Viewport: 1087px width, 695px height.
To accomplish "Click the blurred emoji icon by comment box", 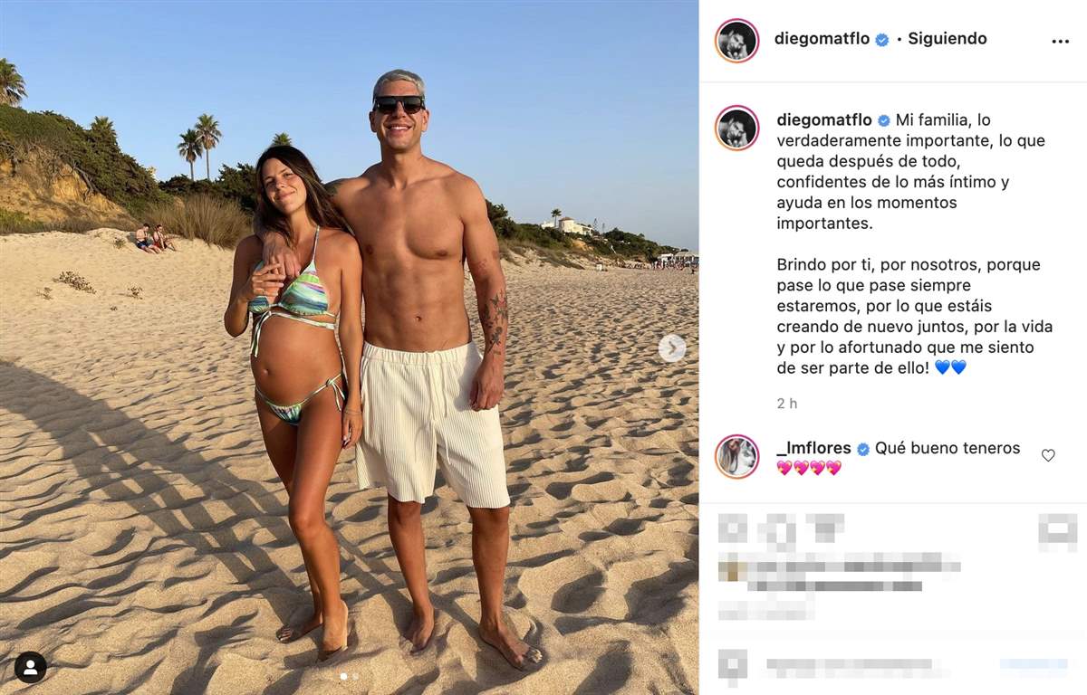I will [733, 667].
